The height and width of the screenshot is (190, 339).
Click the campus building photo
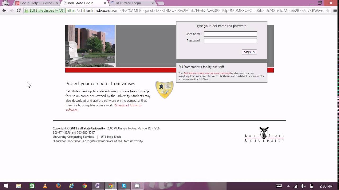(90, 46)
